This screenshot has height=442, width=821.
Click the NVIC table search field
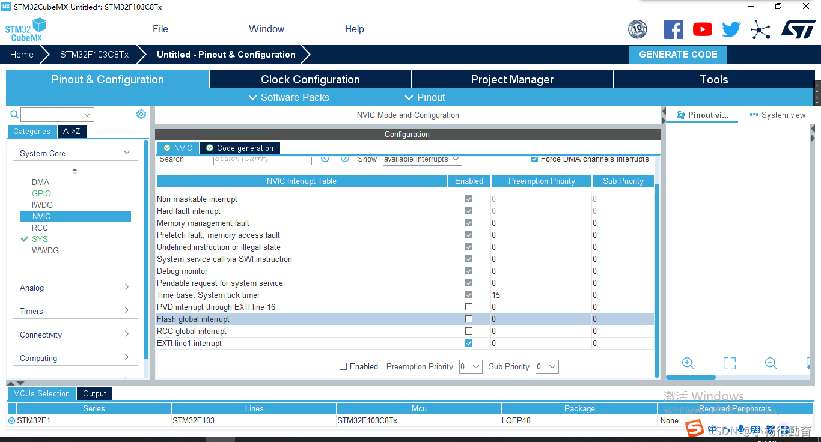[263, 159]
